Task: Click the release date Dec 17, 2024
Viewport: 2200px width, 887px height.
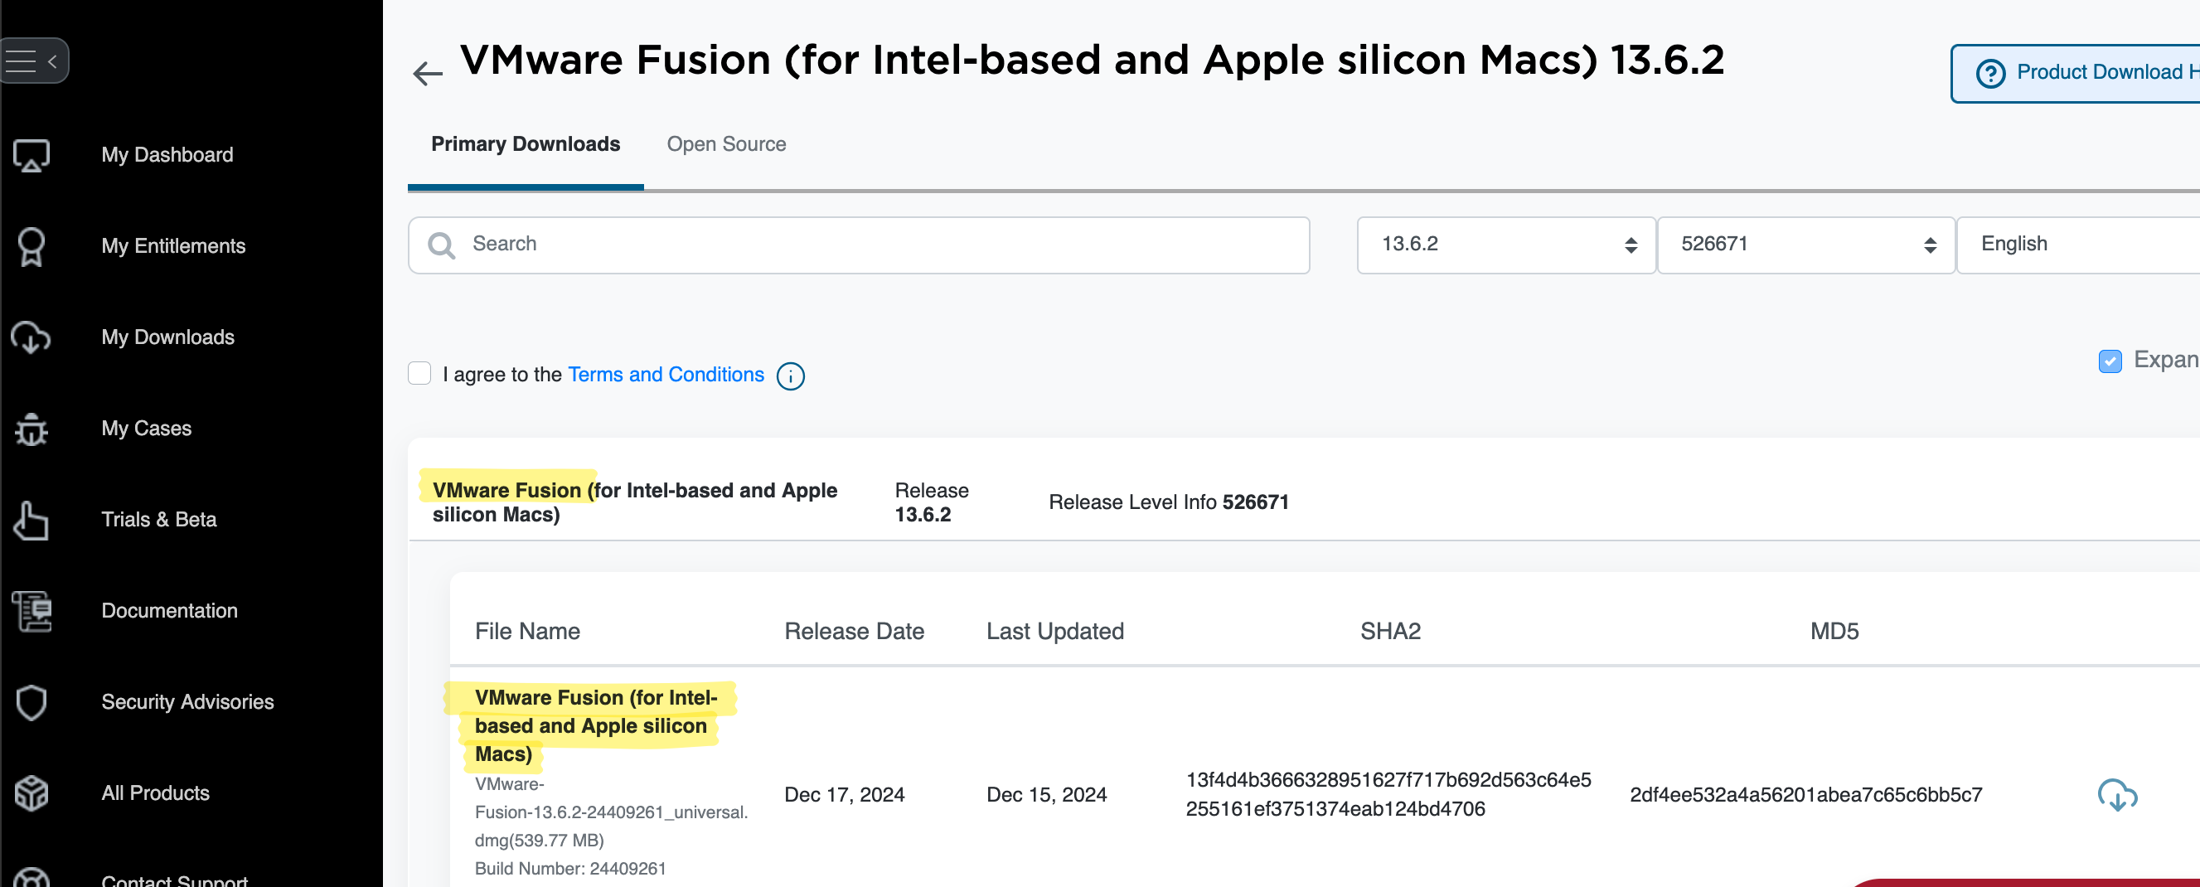Action: coord(844,796)
